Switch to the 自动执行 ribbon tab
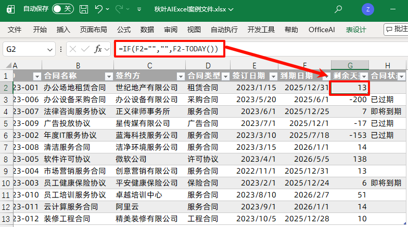408x227 pixels. 224,30
